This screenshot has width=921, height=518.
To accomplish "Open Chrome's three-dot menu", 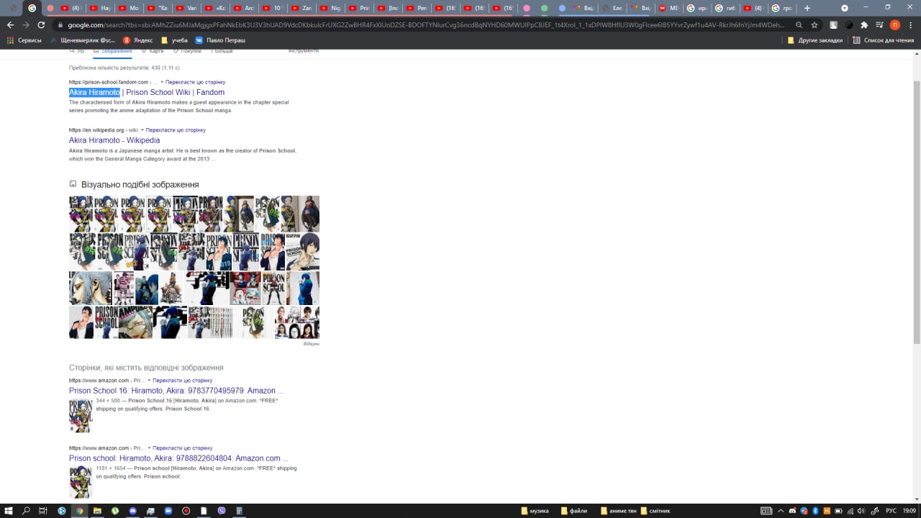I will [x=911, y=24].
